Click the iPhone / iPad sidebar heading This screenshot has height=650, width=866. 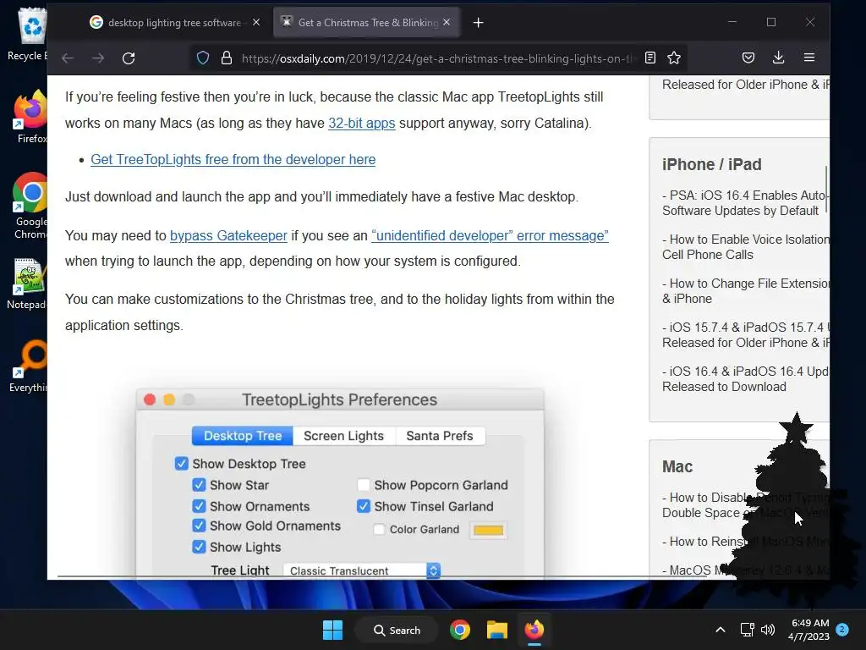pyautogui.click(x=711, y=165)
